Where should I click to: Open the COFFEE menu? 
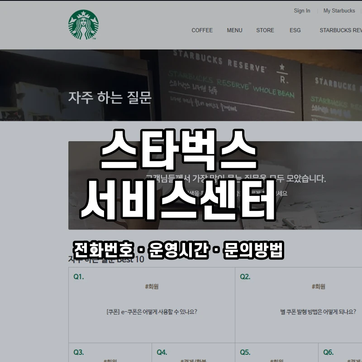coord(202,30)
